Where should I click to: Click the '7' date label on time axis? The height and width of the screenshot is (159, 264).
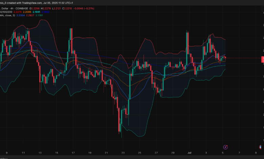239,153
